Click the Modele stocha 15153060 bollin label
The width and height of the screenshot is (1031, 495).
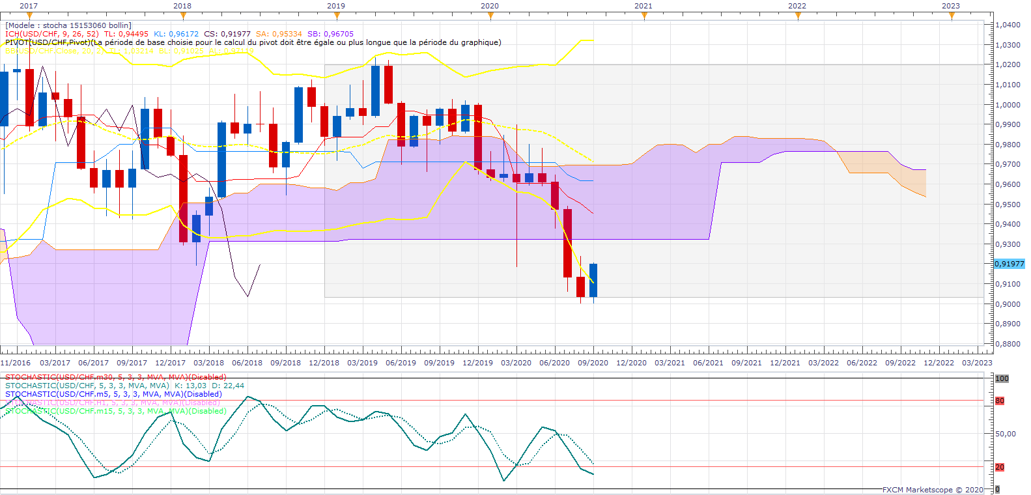point(68,25)
